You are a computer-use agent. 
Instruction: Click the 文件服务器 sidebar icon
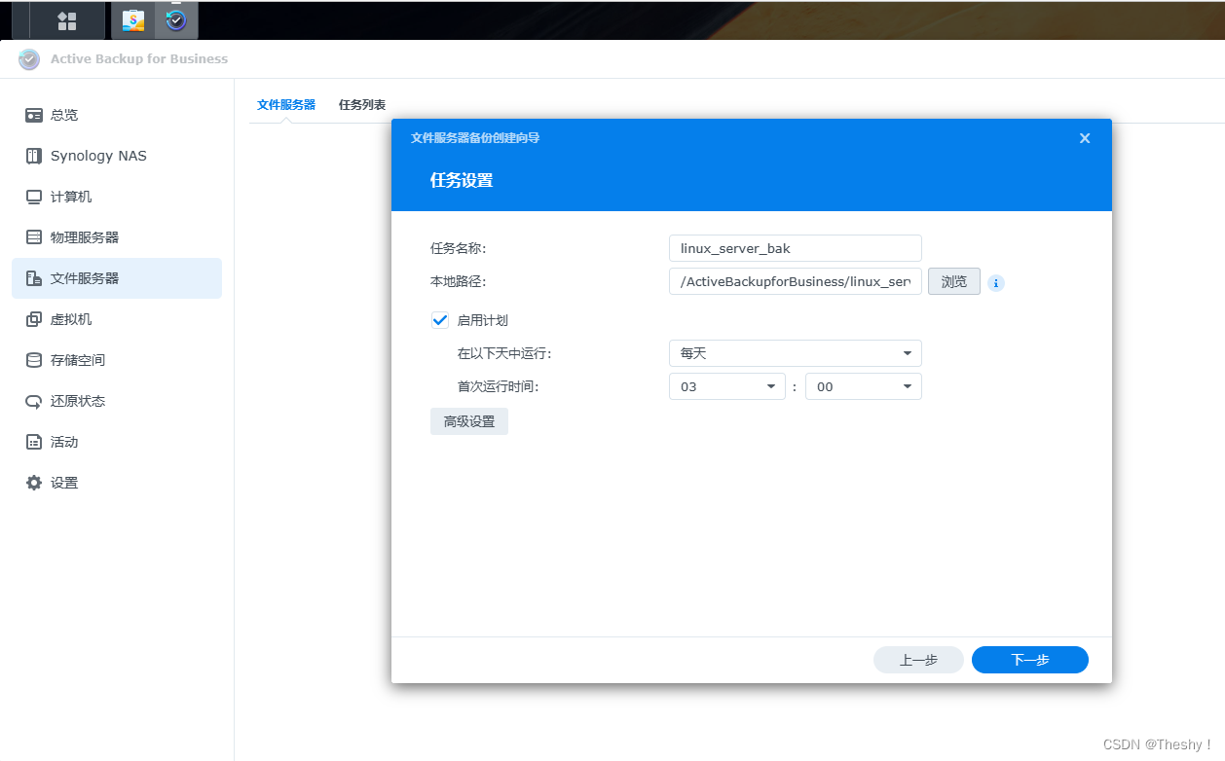click(34, 278)
